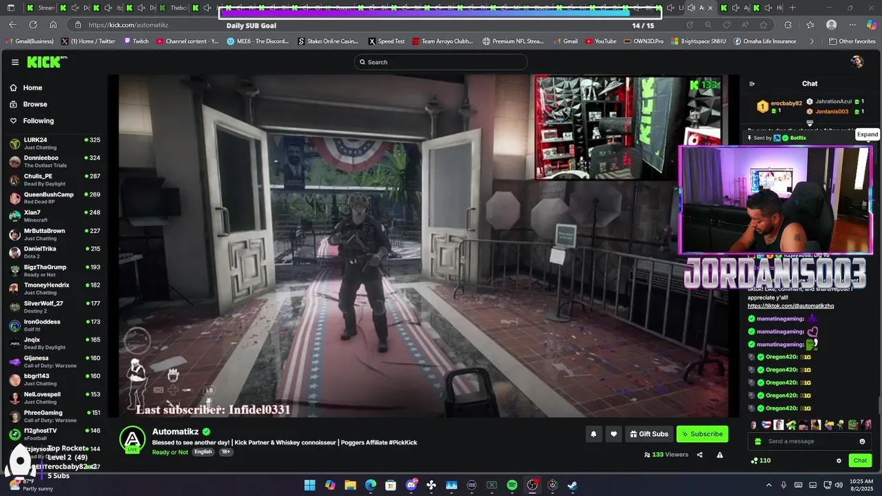Image resolution: width=882 pixels, height=496 pixels.
Task: Open the YouTube bookmark
Action: coord(601,41)
